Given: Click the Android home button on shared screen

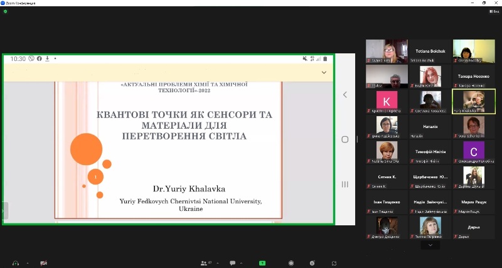Looking at the screenshot, I should 344,139.
